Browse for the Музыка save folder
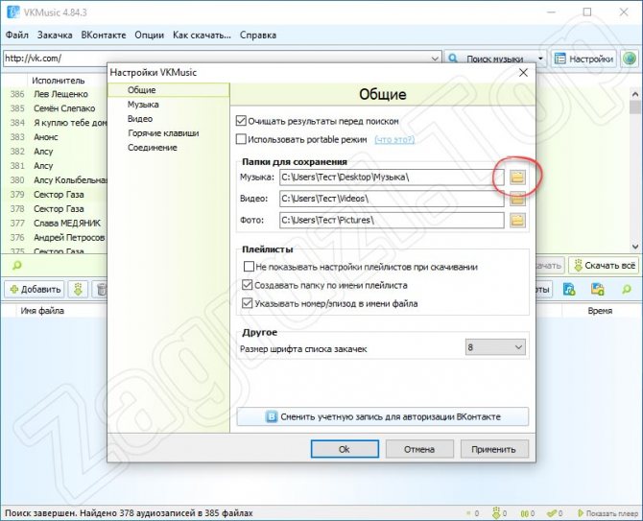Screen dimensions: 643x521 517,178
